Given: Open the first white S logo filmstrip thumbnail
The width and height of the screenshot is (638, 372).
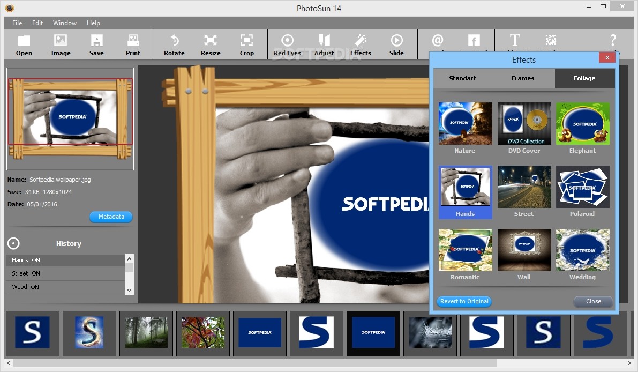Looking at the screenshot, I should (x=33, y=333).
